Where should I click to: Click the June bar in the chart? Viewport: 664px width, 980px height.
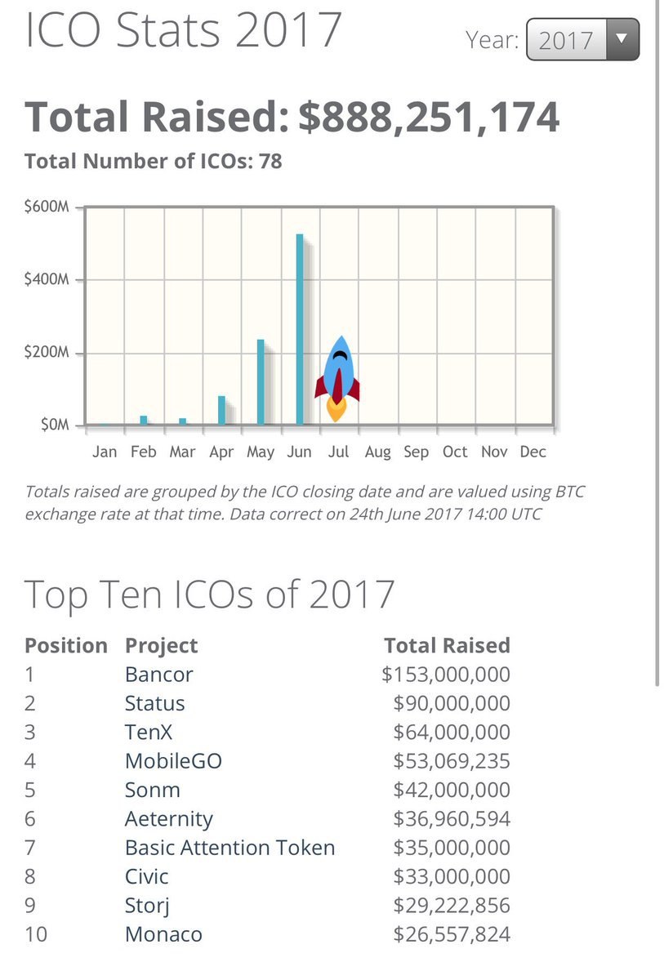click(300, 329)
